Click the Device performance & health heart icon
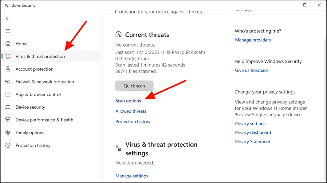This screenshot has width=327, height=183. click(8, 120)
